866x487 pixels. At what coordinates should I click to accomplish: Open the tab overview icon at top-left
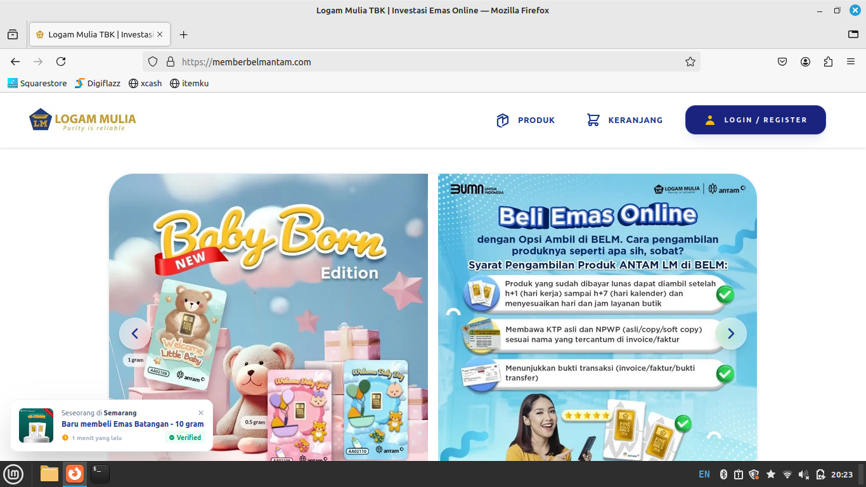[x=13, y=34]
